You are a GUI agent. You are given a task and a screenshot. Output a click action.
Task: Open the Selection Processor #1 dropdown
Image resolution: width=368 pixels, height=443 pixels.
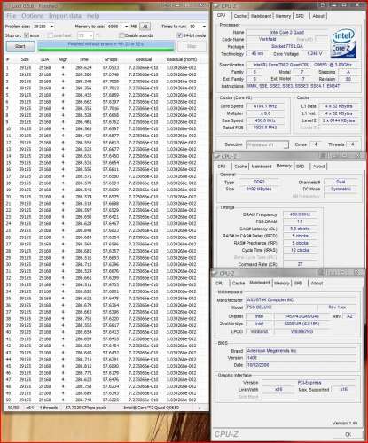point(286,144)
